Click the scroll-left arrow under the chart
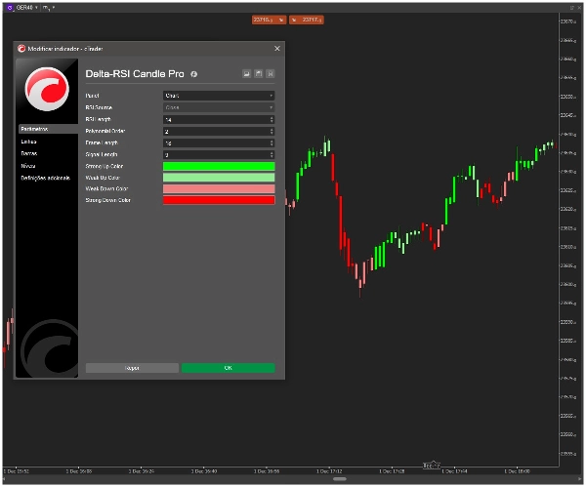The image size is (586, 487). tap(5, 479)
